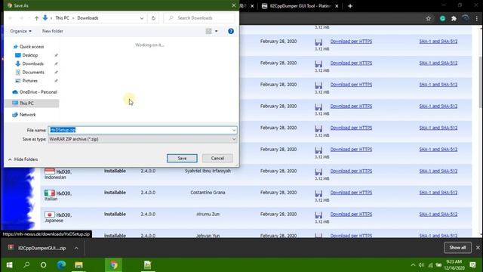The width and height of the screenshot is (483, 272).
Task: Click the floppy disk icon in Indonesian row
Action: click(x=318, y=172)
